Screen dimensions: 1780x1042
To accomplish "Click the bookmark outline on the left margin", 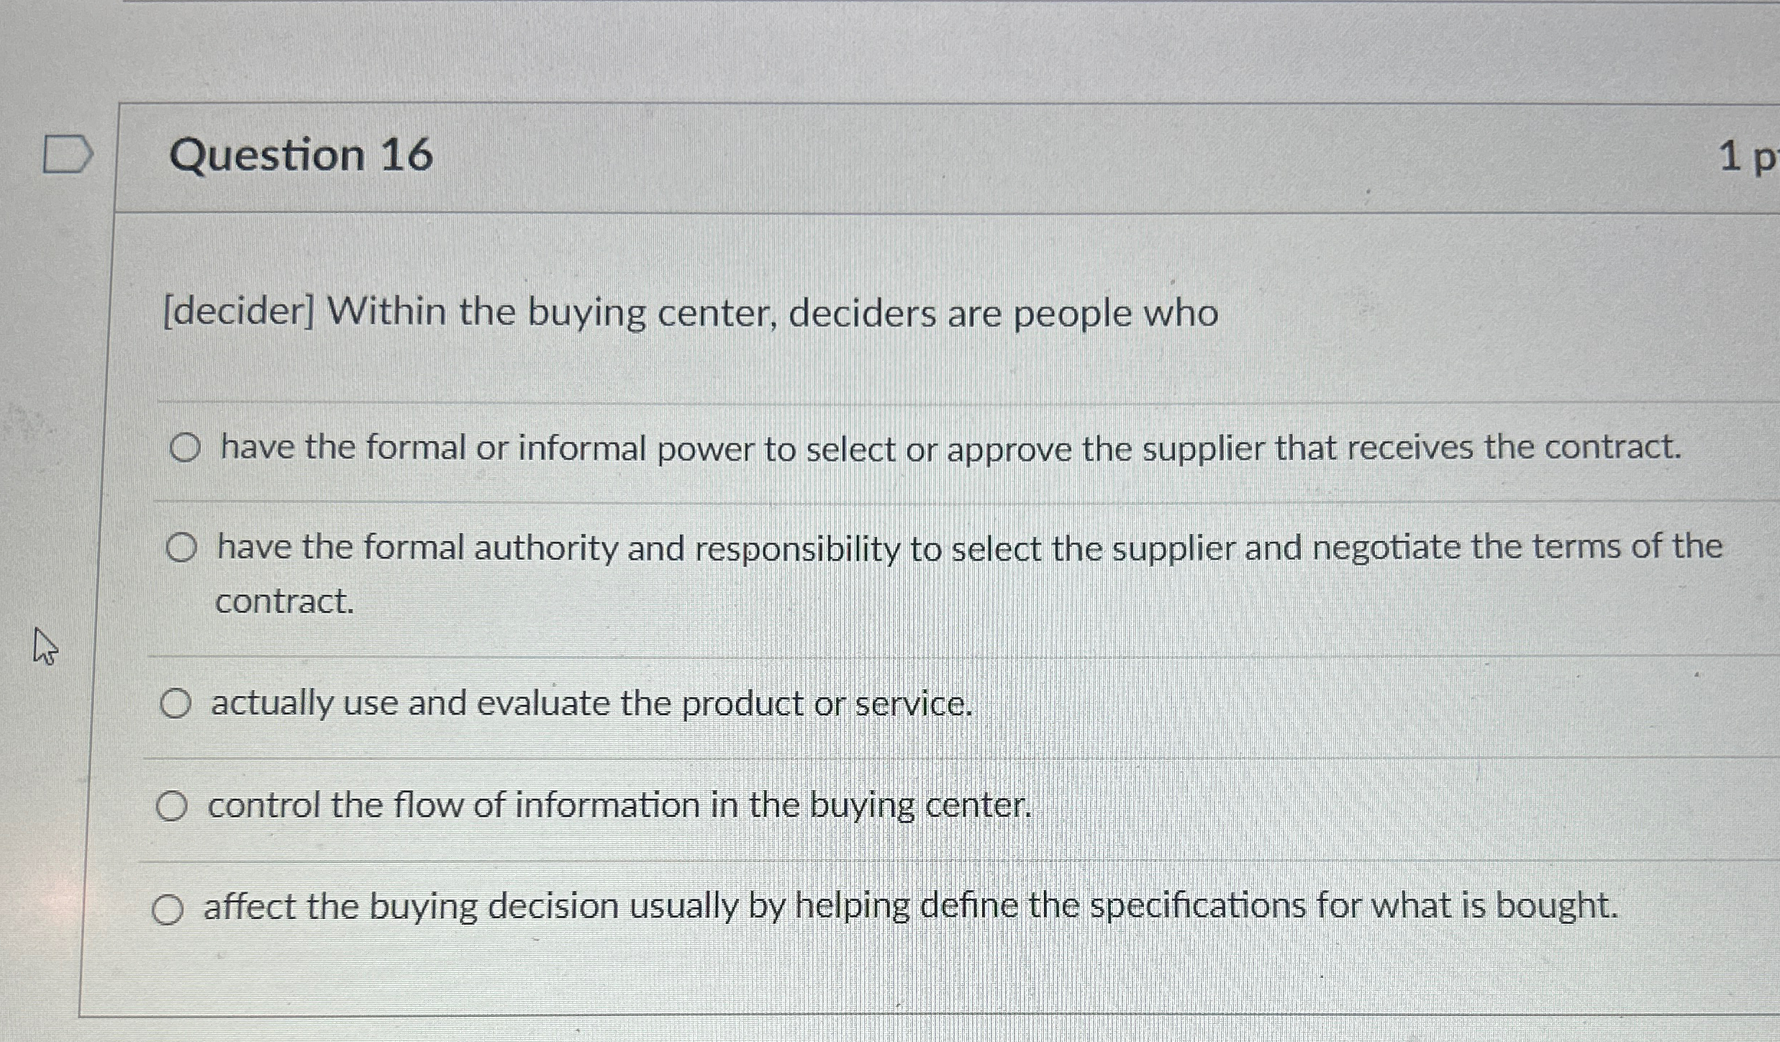I will point(68,153).
